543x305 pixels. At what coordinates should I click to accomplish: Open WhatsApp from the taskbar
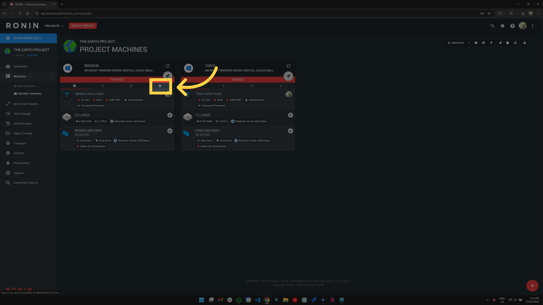click(x=239, y=300)
